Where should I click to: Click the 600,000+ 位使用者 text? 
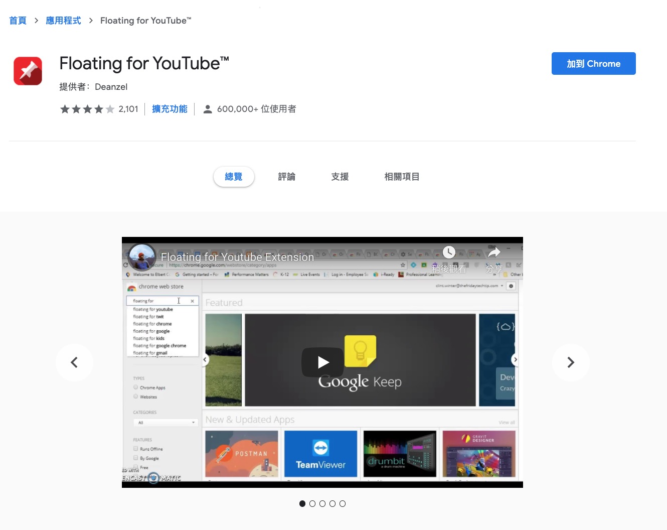[256, 109]
